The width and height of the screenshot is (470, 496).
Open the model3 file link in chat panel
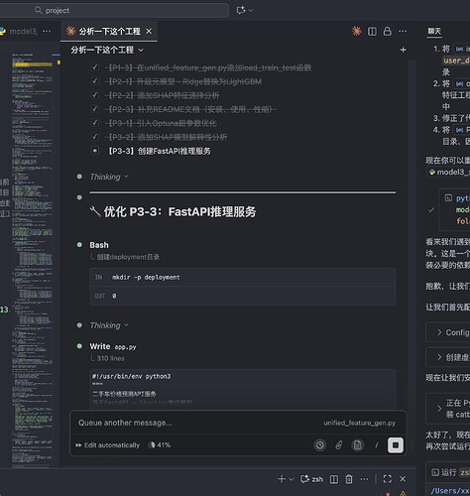pos(449,172)
